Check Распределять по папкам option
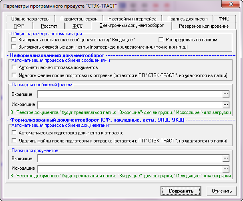Image resolution: width=243 pixels, height=201 pixels. point(161,39)
